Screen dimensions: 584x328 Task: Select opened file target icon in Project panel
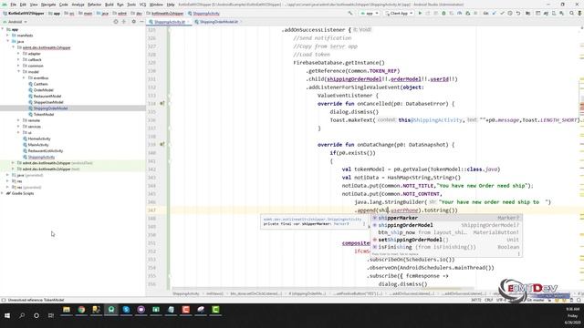[x=116, y=22]
